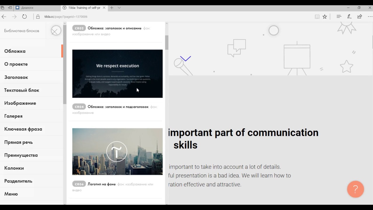This screenshot has height=210, width=373.
Task: Go back in browser
Action: [x=4, y=17]
